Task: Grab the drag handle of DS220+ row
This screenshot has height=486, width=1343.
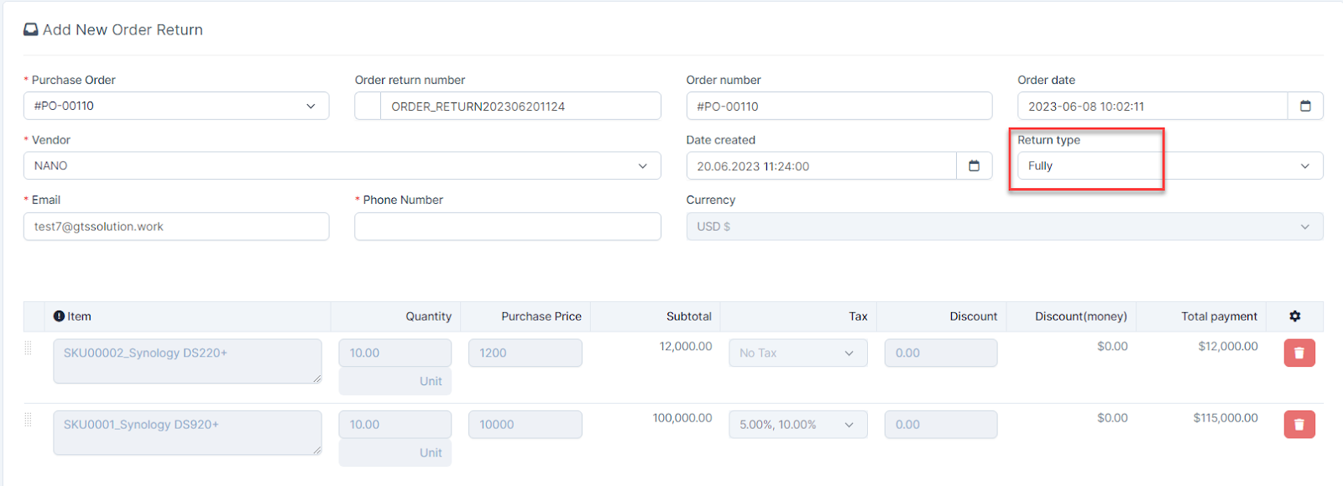Action: pyautogui.click(x=28, y=348)
